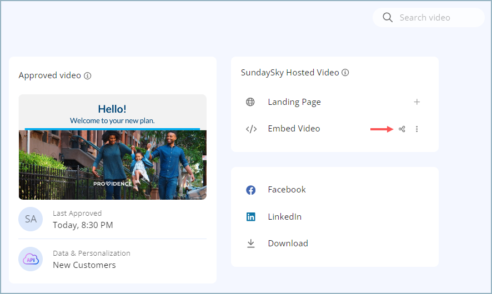Click the Landing Page globe icon
This screenshot has height=294, width=492.
[250, 102]
